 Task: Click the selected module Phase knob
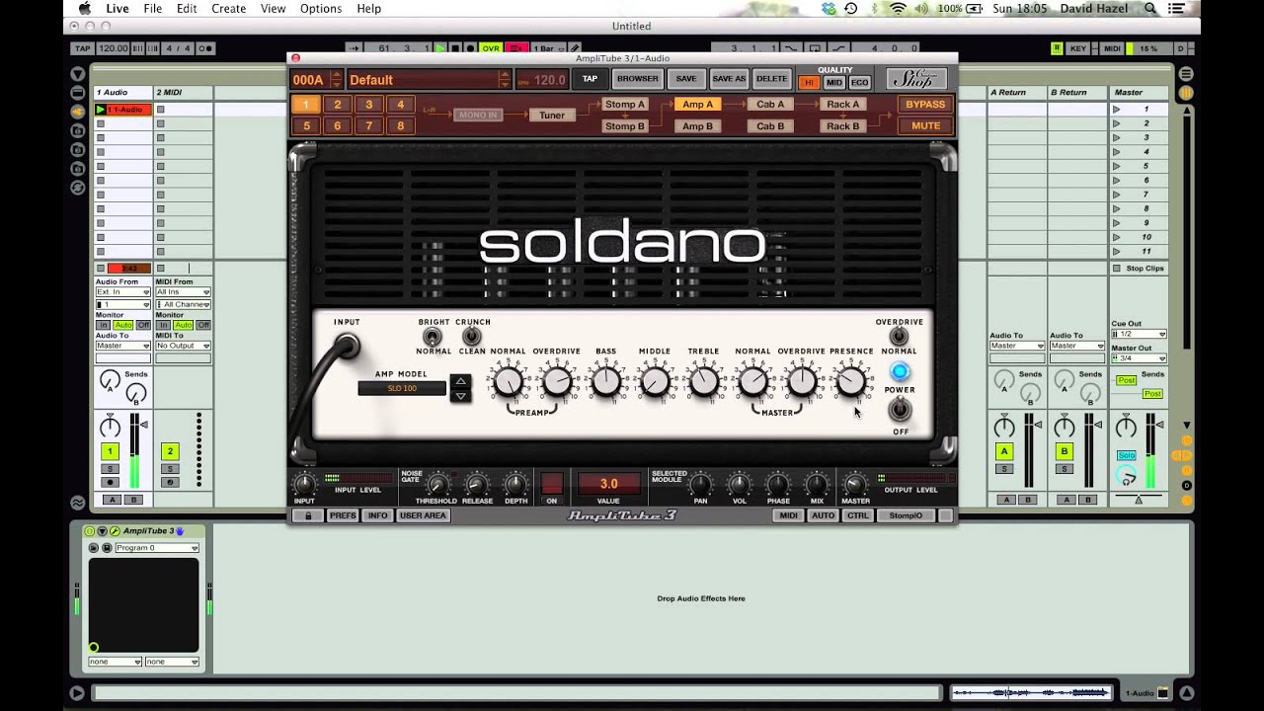point(778,485)
